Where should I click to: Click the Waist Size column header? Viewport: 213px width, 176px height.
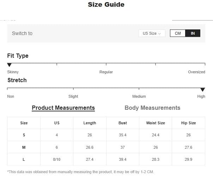[x=156, y=123]
